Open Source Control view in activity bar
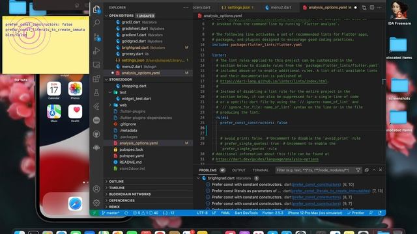 (x=96, y=37)
